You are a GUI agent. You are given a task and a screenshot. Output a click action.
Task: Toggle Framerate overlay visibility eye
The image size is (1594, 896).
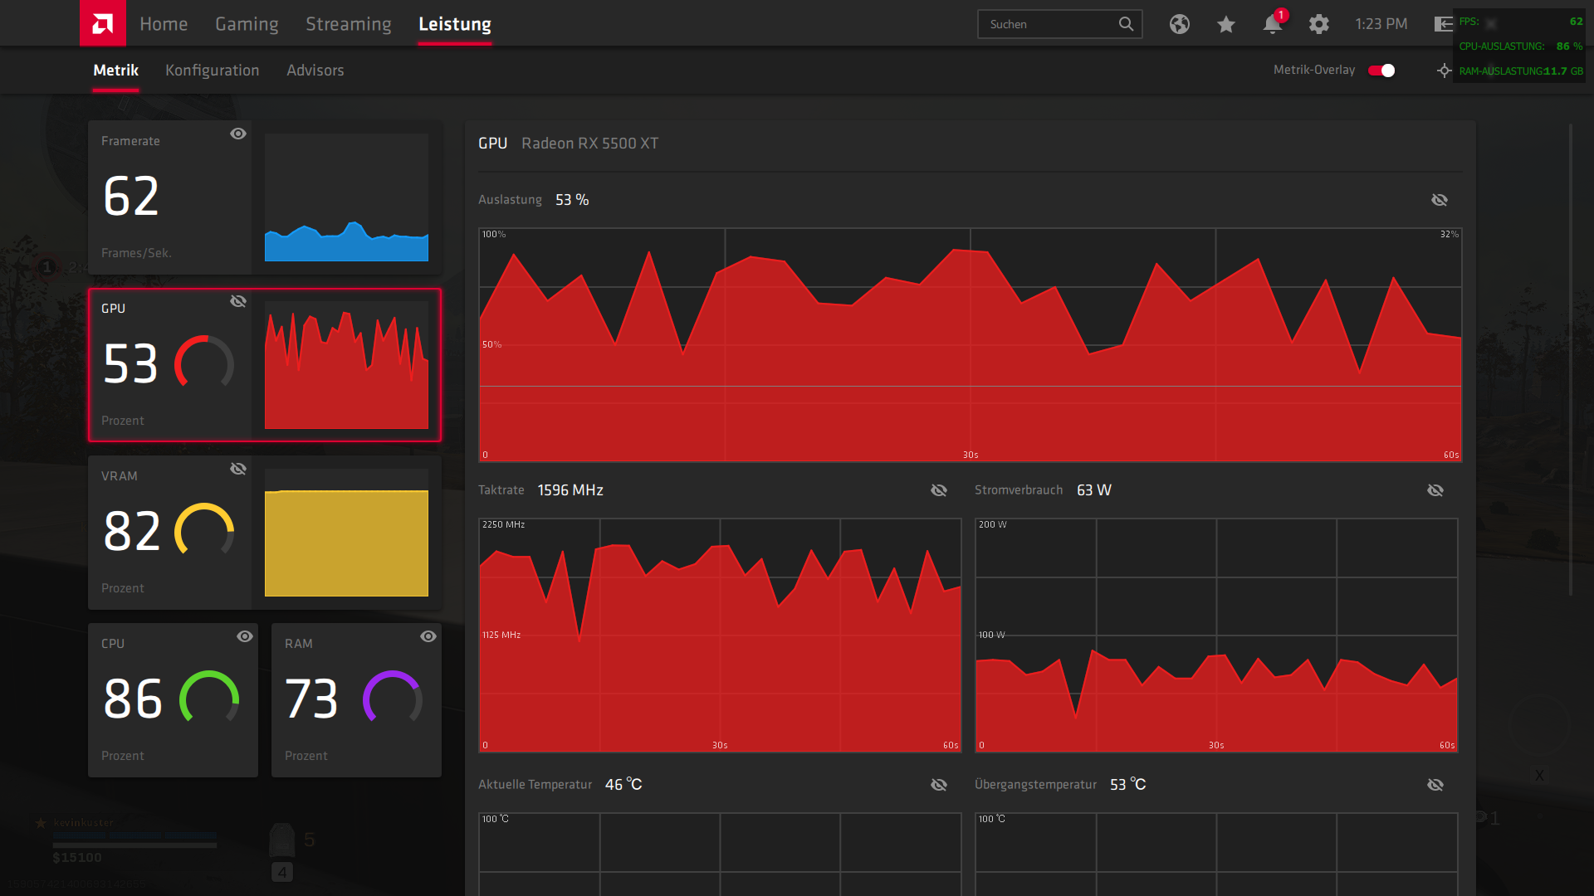pos(238,134)
